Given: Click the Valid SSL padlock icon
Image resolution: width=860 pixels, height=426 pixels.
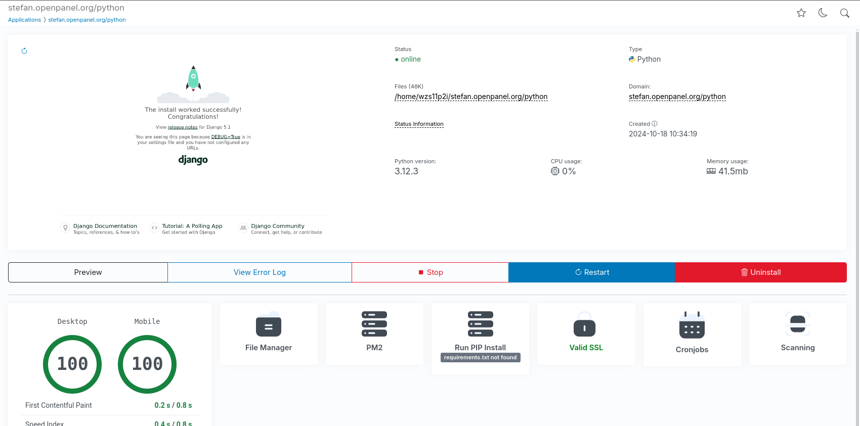Looking at the screenshot, I should coord(584,324).
